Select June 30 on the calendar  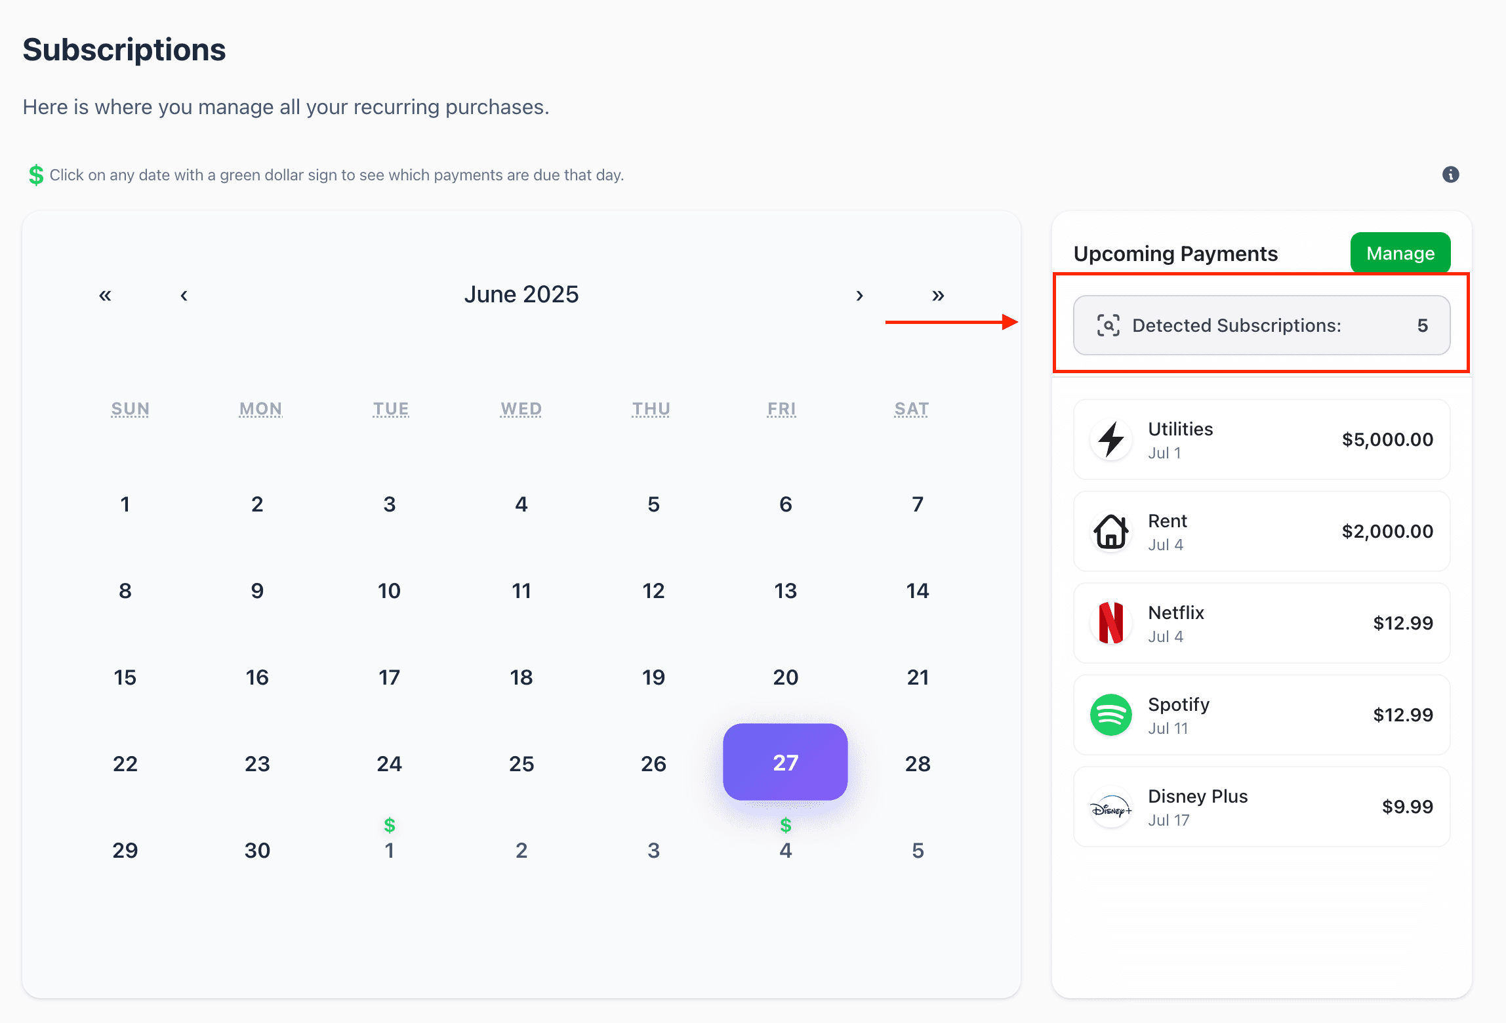coord(257,851)
